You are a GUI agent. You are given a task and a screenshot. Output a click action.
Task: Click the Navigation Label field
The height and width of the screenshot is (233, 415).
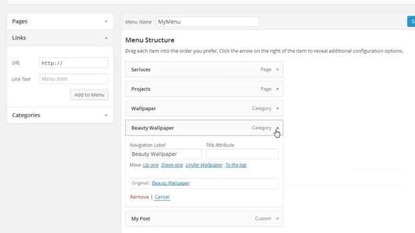[x=166, y=154]
